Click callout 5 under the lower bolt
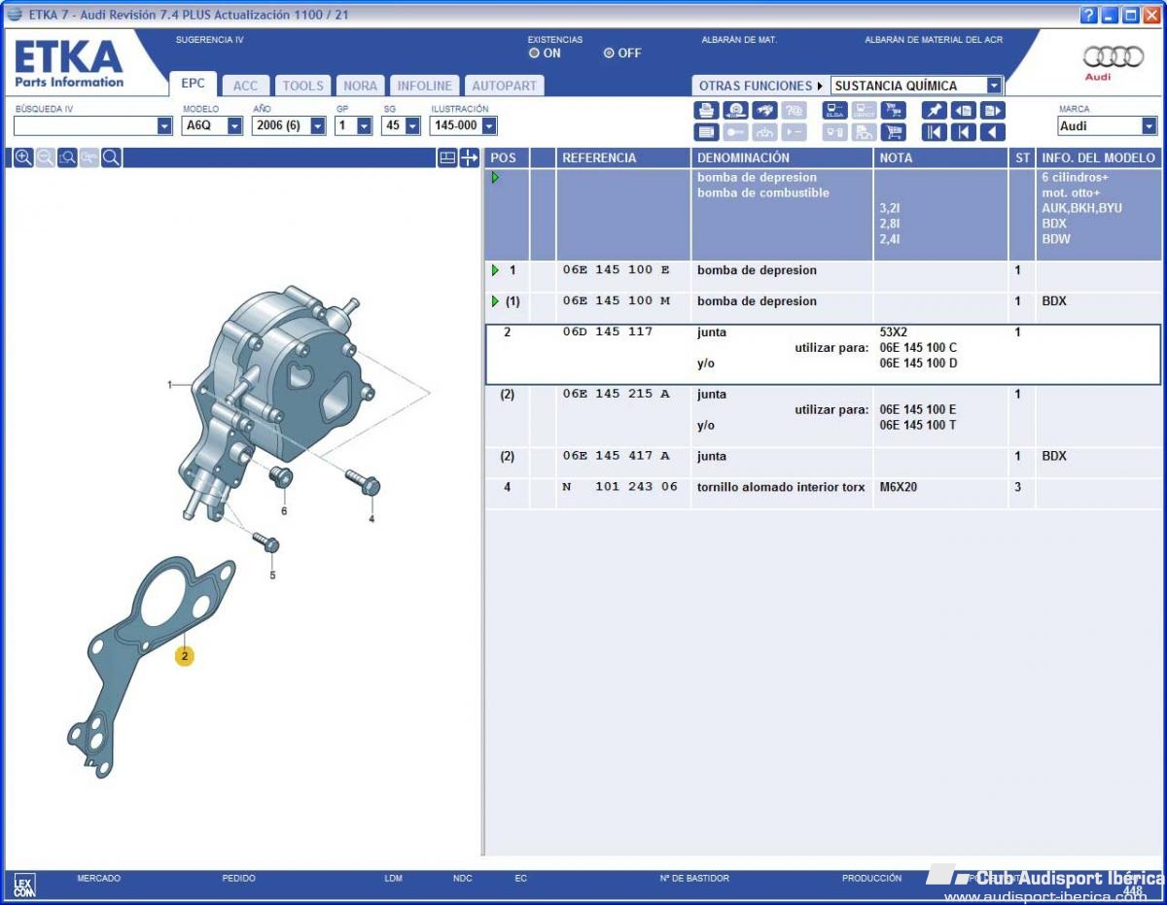The image size is (1167, 905). [x=272, y=575]
